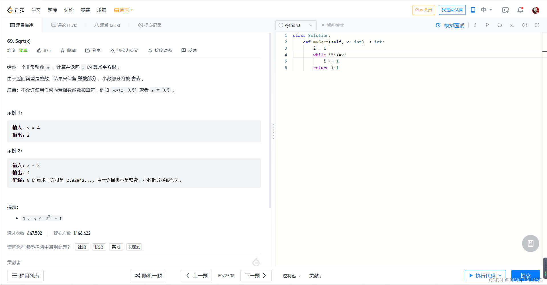Toggle 智能模式 smart mode

(x=333, y=25)
